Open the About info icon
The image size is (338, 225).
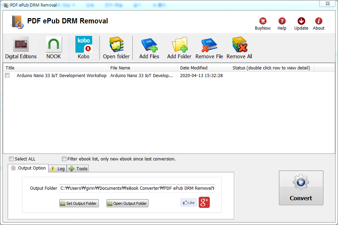318,24
